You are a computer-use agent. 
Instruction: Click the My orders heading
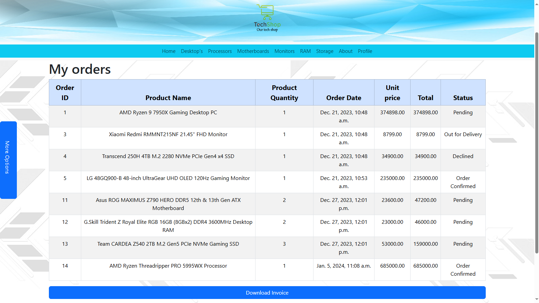pos(80,69)
